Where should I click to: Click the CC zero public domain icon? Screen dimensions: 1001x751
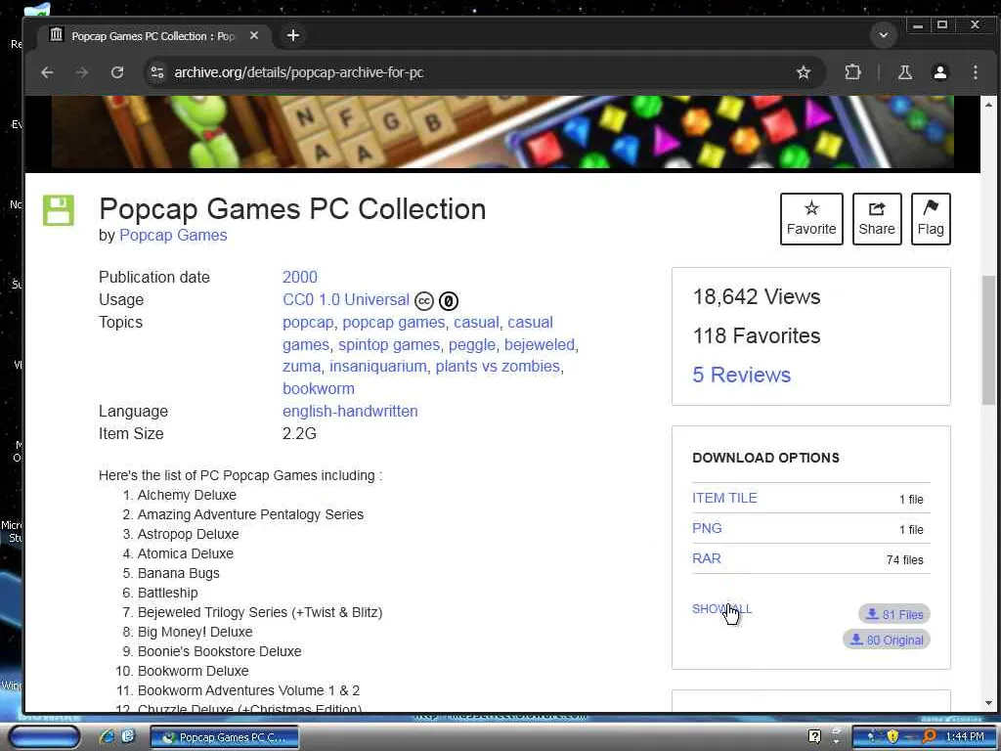click(449, 301)
